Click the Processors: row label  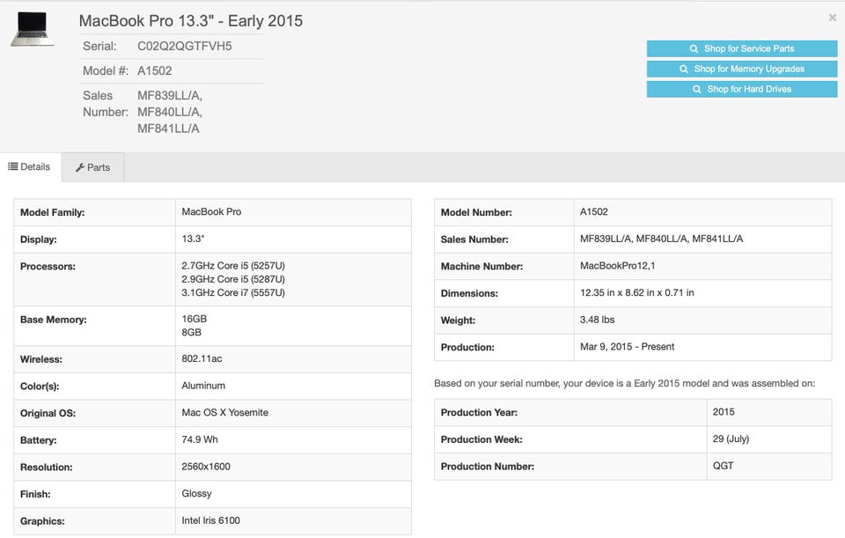pyautogui.click(x=48, y=266)
